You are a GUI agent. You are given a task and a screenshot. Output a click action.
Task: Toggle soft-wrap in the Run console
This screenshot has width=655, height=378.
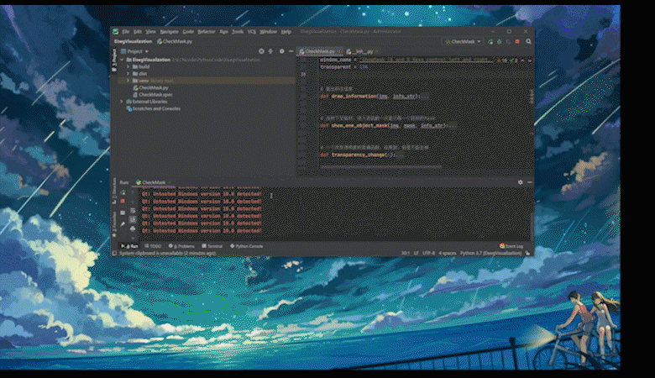(x=133, y=211)
